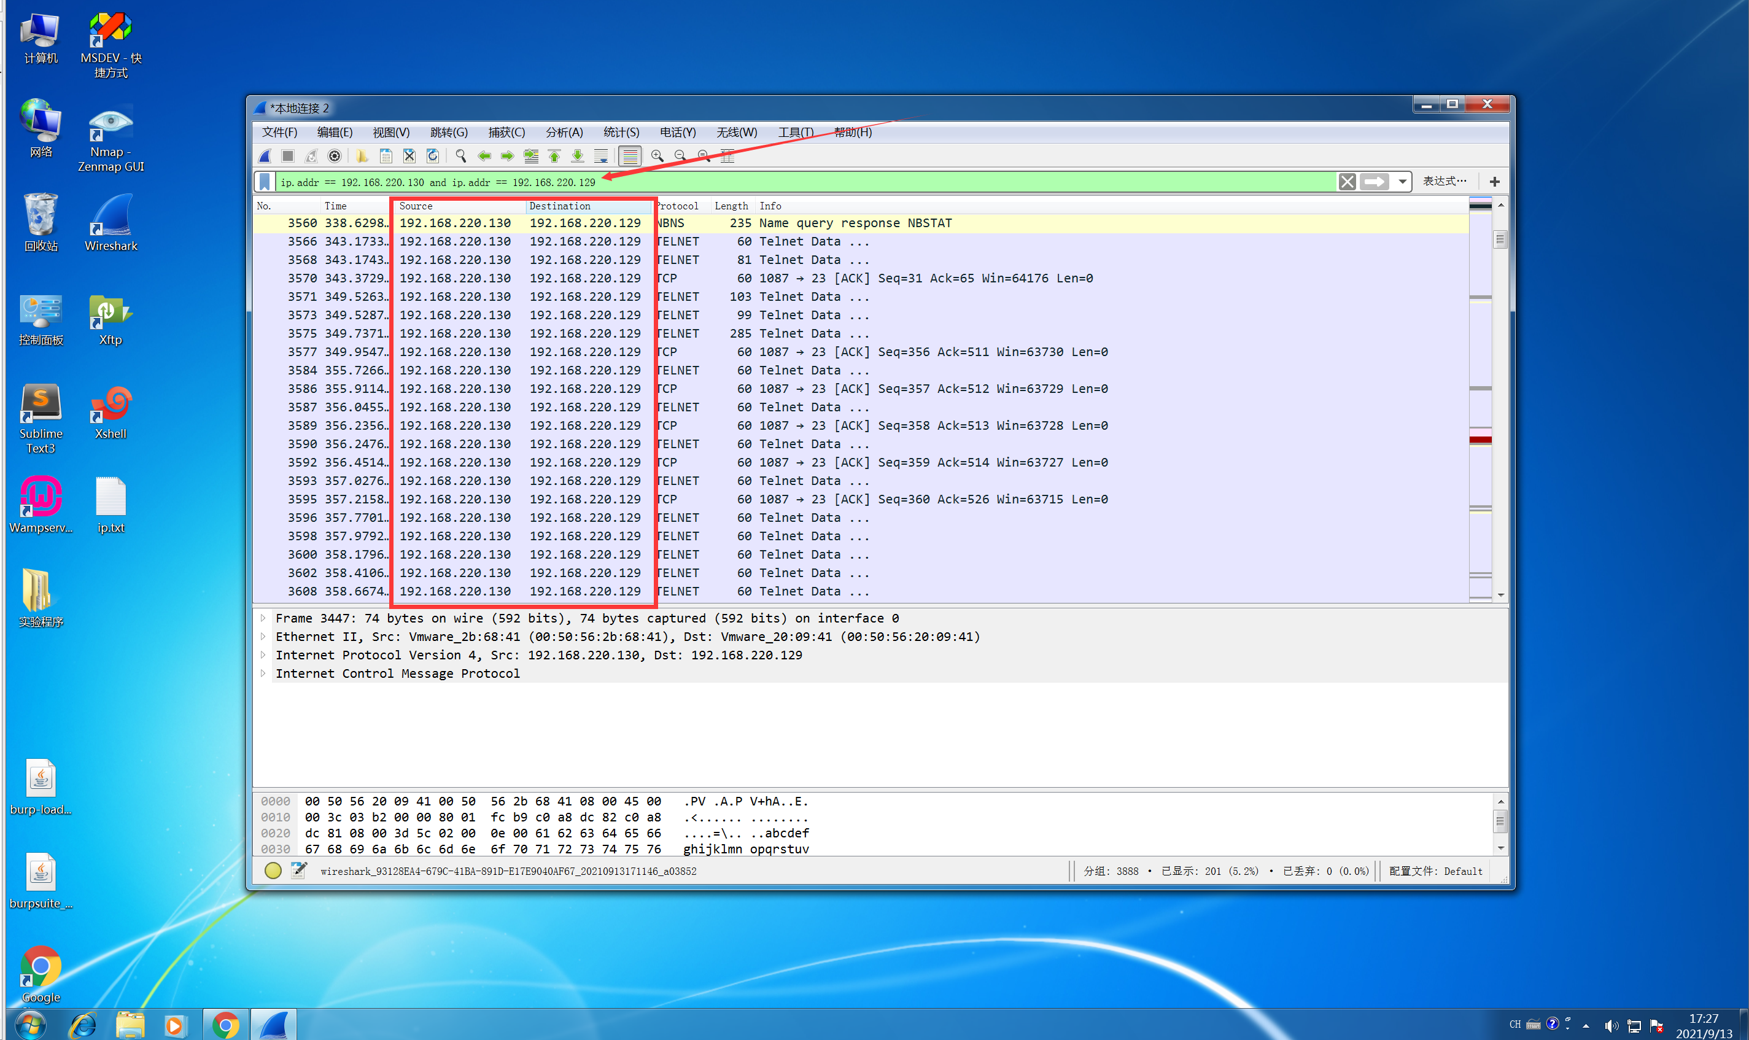The width and height of the screenshot is (1749, 1040).
Task: Close this capture file
Action: (409, 157)
